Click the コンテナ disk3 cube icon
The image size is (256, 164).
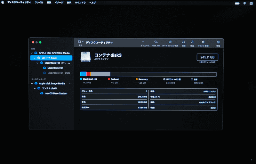click(x=39, y=58)
